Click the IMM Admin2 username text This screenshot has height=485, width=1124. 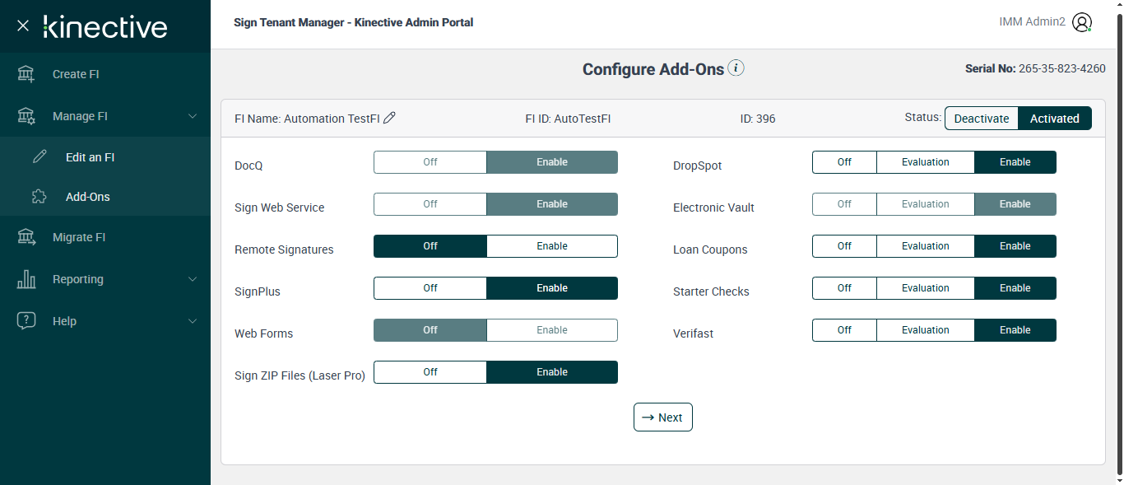(1032, 22)
